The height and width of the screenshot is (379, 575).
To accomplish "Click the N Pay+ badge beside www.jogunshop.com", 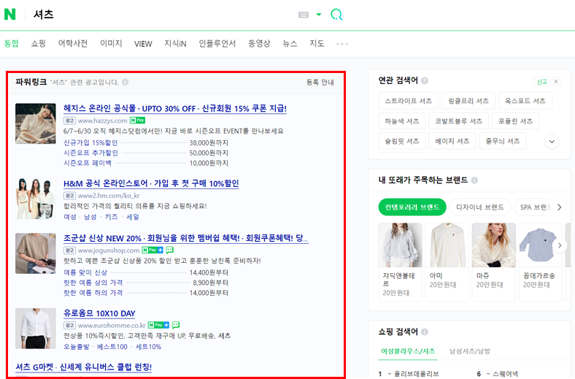I will (x=153, y=250).
